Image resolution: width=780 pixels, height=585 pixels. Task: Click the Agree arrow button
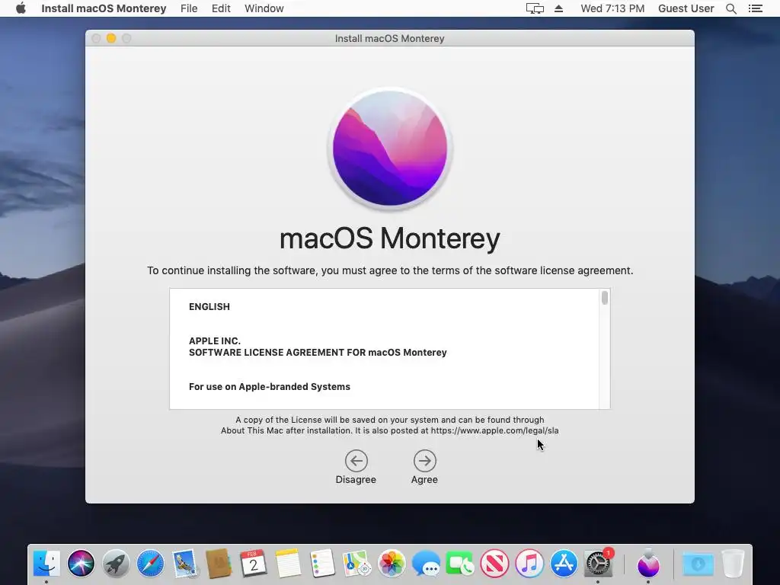[x=425, y=461]
